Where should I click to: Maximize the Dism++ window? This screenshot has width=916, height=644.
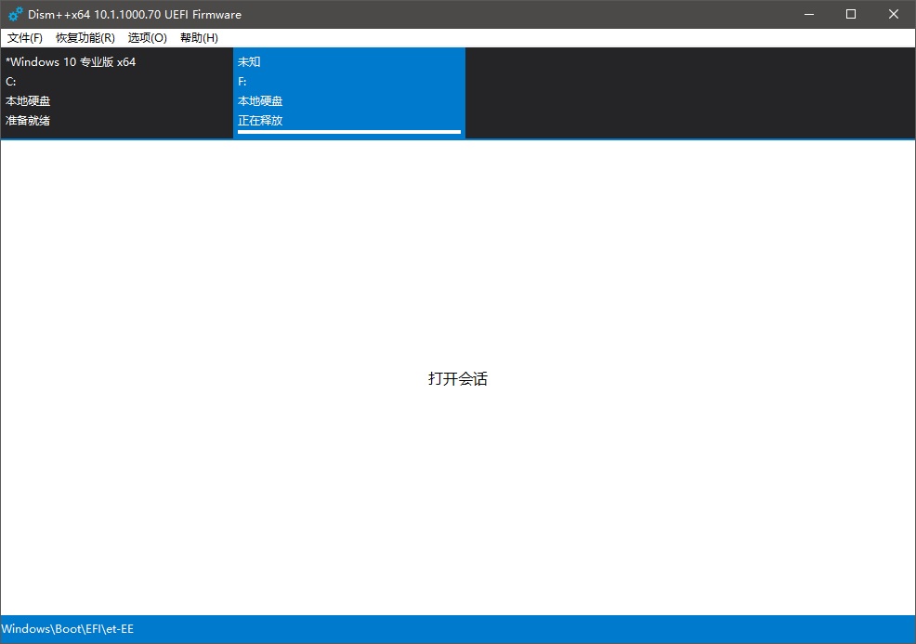pyautogui.click(x=851, y=15)
